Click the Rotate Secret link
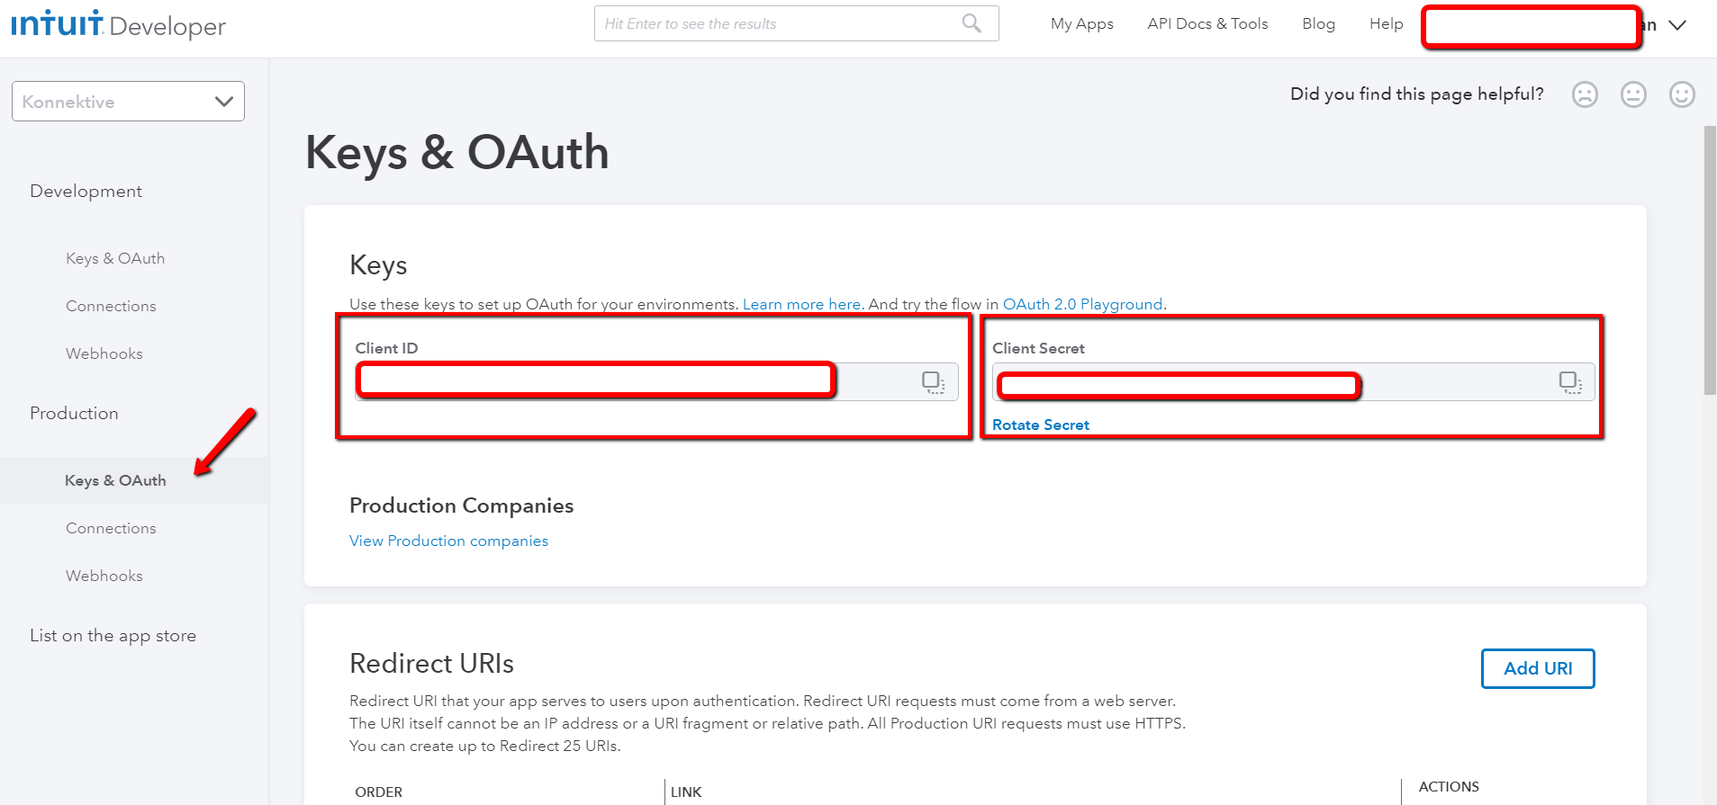The width and height of the screenshot is (1717, 805). [x=1040, y=425]
